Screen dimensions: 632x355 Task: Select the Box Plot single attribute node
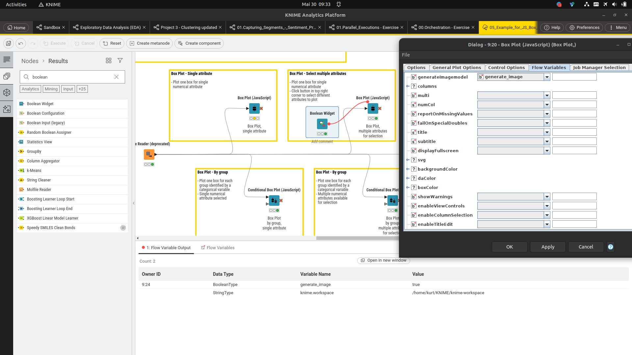click(254, 108)
